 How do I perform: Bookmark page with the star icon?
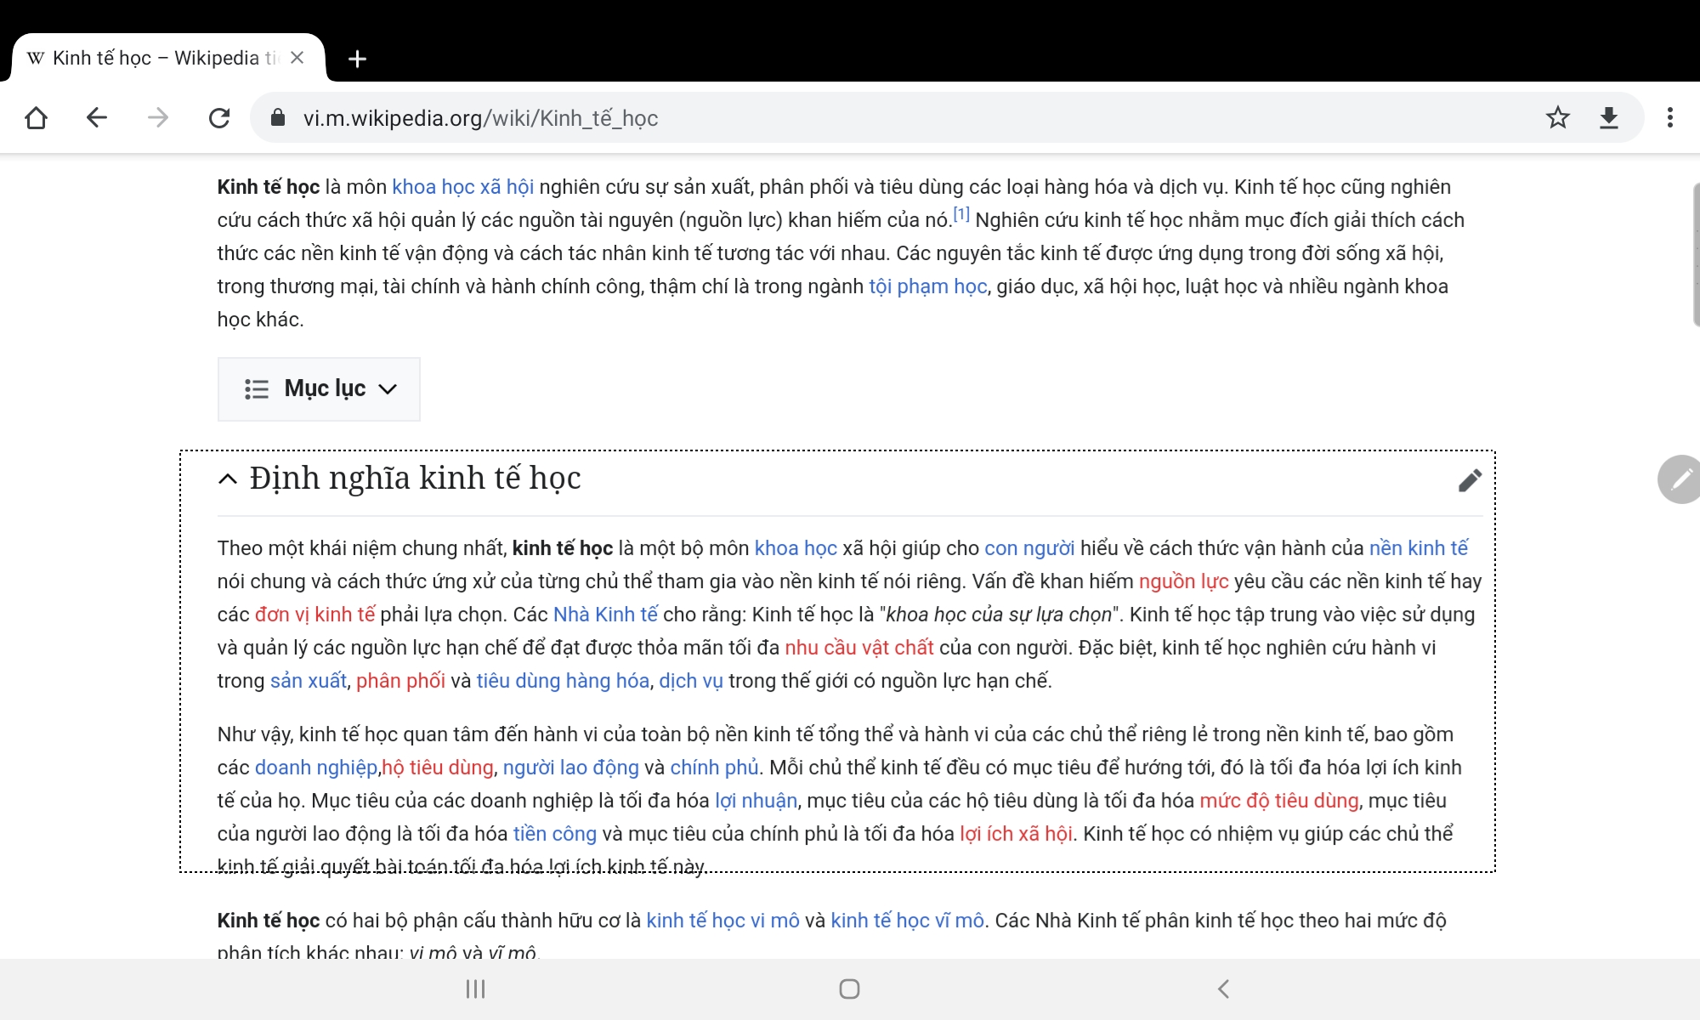tap(1557, 117)
